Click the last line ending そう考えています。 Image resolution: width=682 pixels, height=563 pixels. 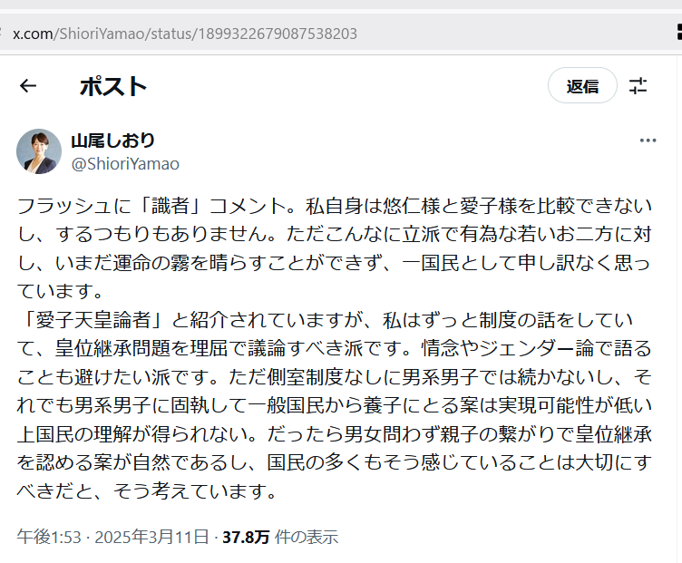147,491
